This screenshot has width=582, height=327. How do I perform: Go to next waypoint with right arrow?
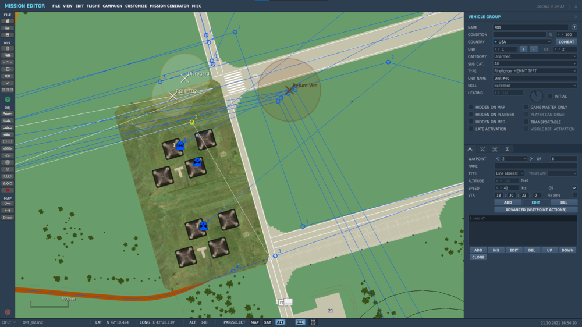point(531,158)
